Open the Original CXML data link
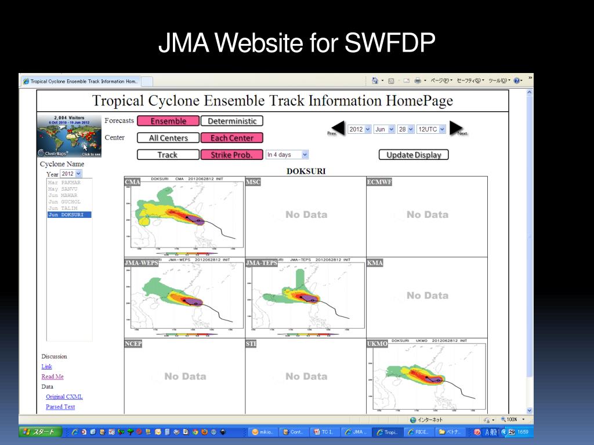Viewport: 594px width, 445px height. click(64, 396)
